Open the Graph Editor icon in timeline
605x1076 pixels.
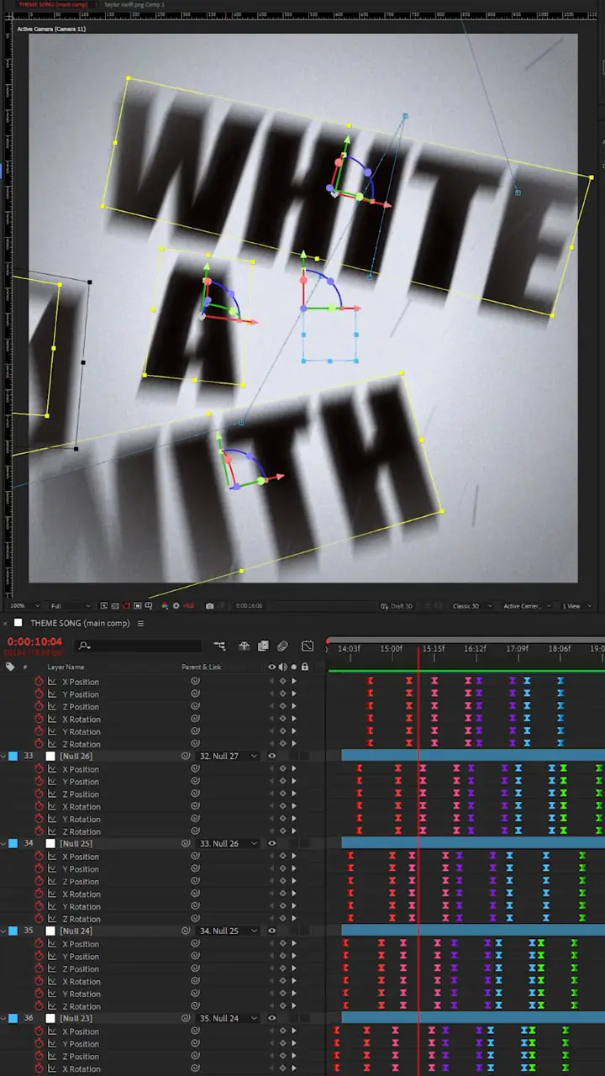(308, 646)
